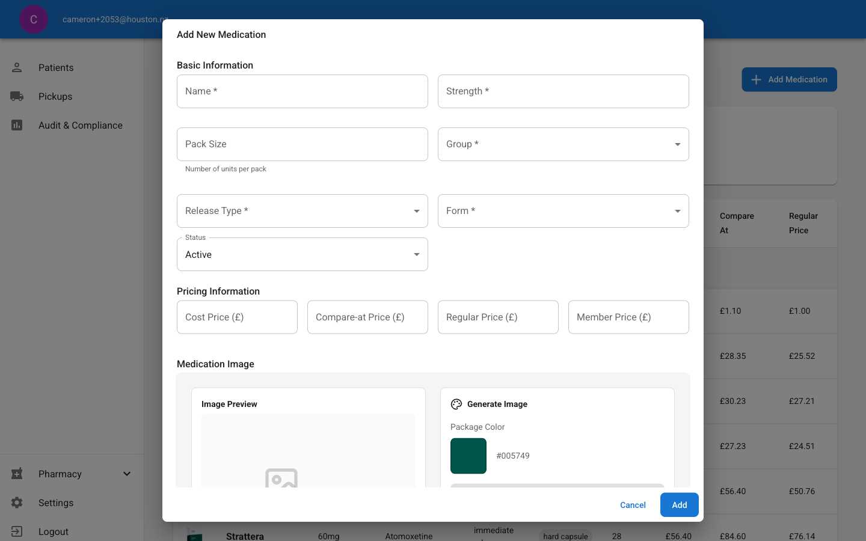Screen dimensions: 866x541
Task: Focus the Strength input field
Action: click(x=564, y=91)
